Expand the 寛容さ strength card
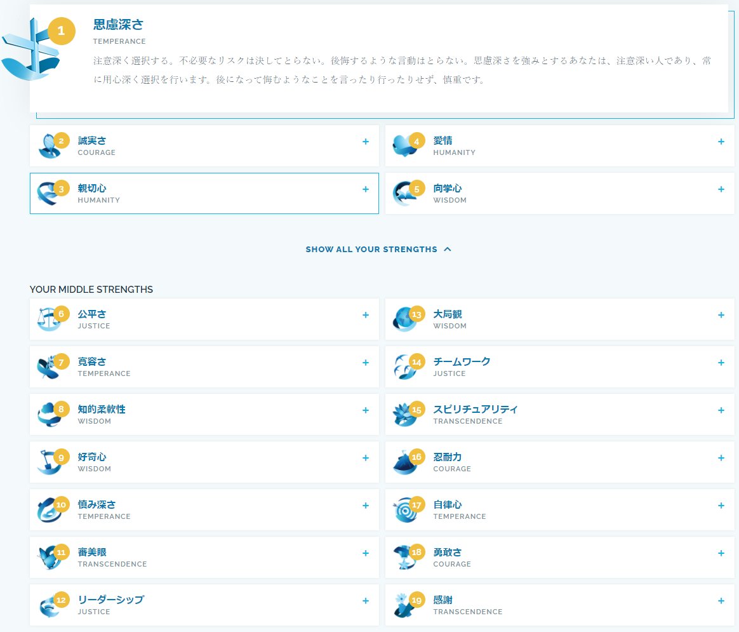Viewport: 739px width, 632px height. (366, 362)
